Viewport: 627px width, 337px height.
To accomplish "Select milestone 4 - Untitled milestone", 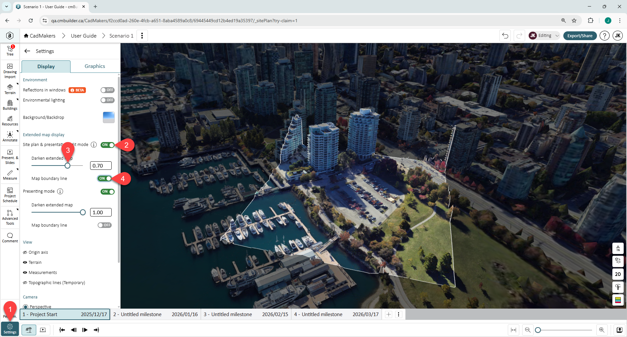I will point(336,314).
